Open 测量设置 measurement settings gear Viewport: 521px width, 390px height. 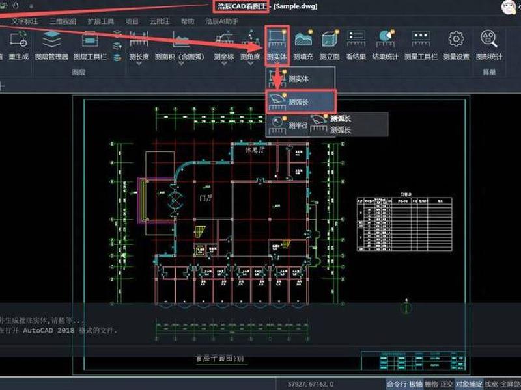457,44
